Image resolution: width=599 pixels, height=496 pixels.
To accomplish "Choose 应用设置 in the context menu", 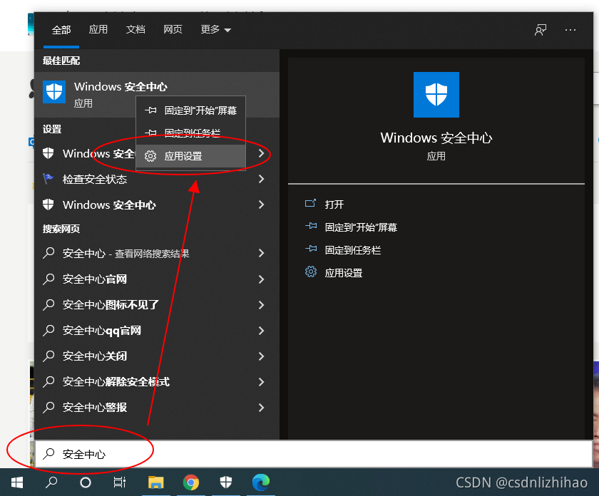I will (190, 156).
